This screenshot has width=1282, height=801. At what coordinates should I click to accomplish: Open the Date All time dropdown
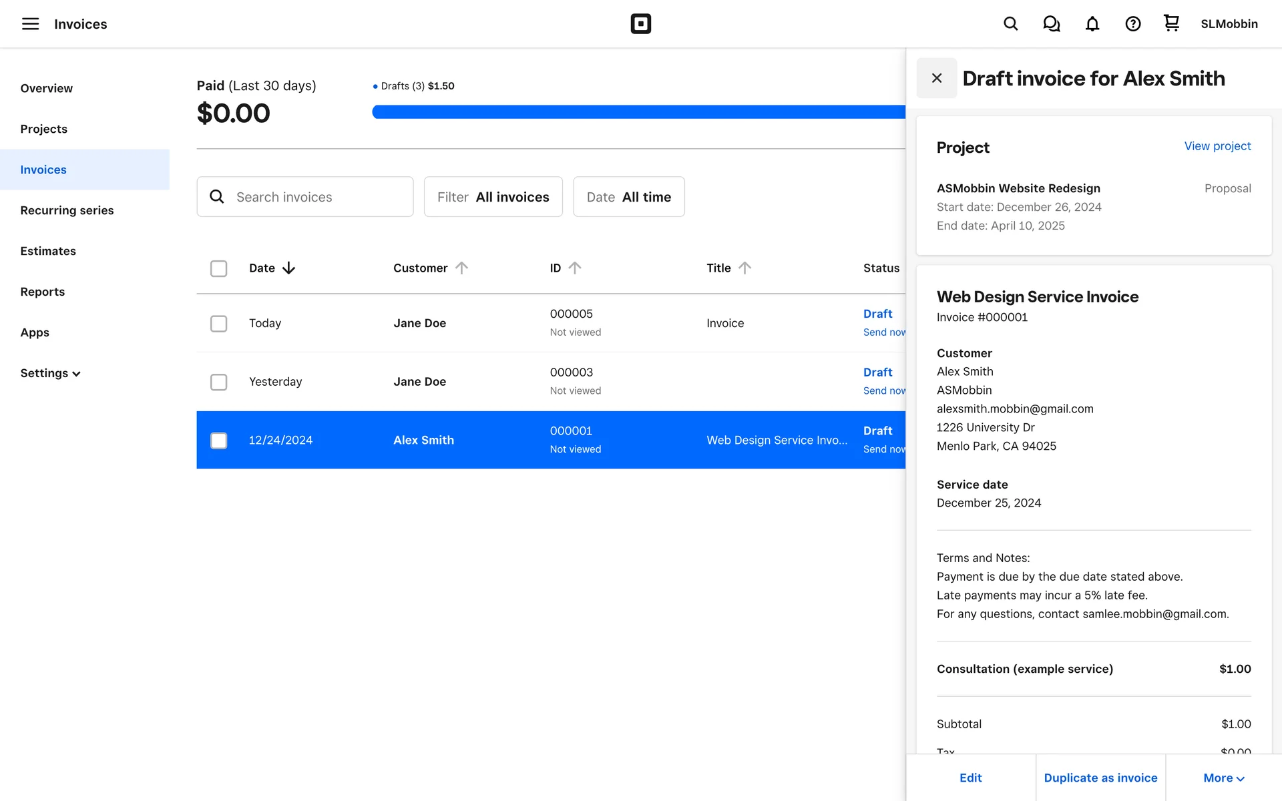tap(628, 197)
